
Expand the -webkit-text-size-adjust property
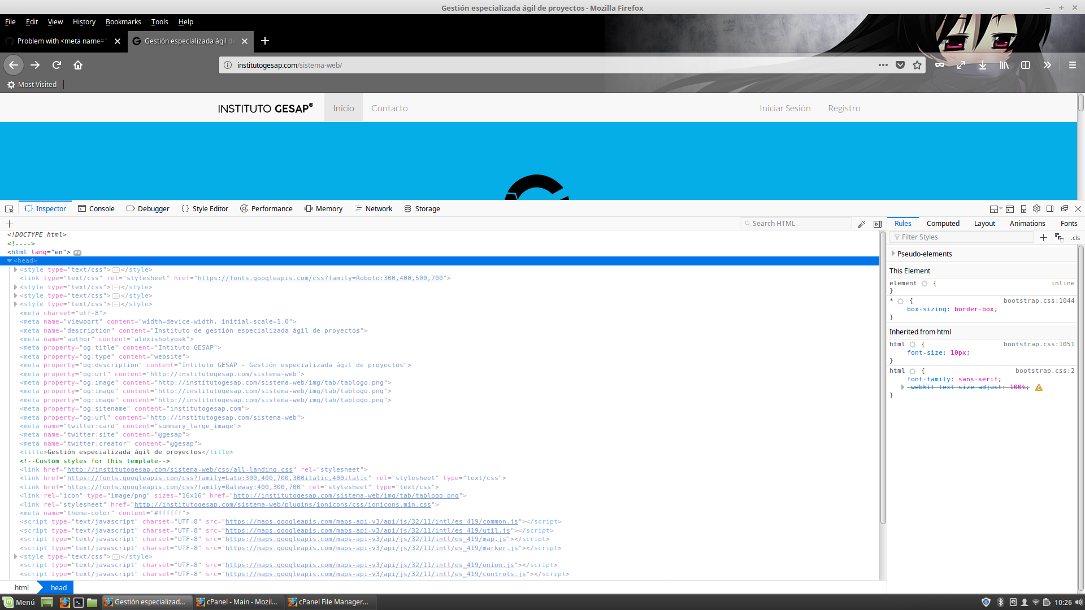click(902, 387)
